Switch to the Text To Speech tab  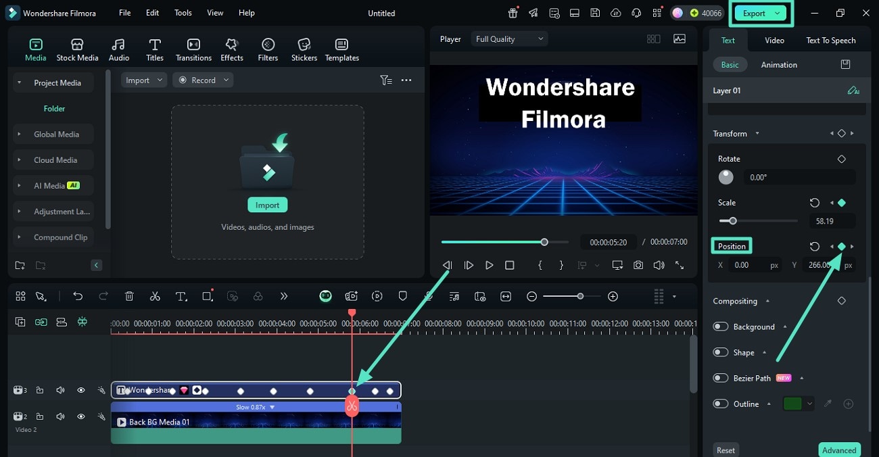tap(830, 41)
